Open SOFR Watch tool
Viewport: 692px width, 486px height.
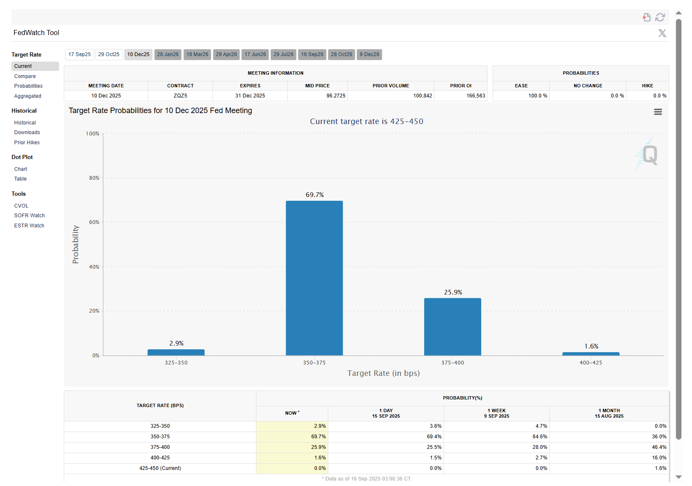[29, 216]
